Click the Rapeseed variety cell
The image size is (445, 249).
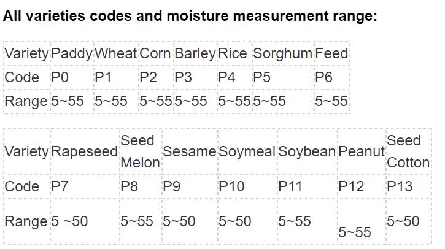click(x=85, y=151)
